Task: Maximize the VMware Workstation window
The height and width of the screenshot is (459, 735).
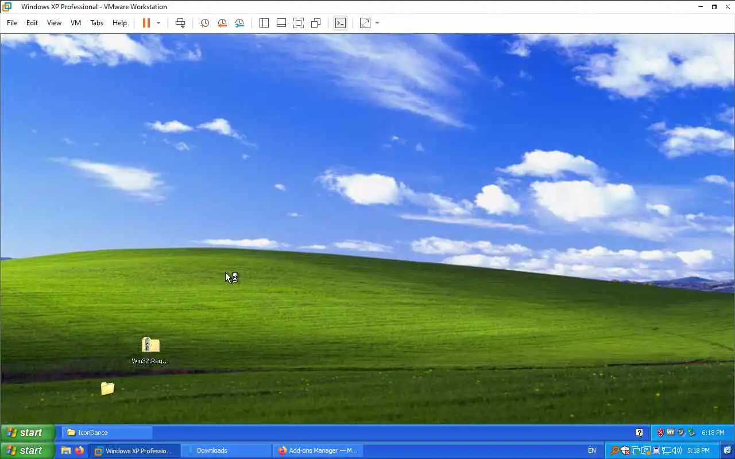Action: coord(714,7)
